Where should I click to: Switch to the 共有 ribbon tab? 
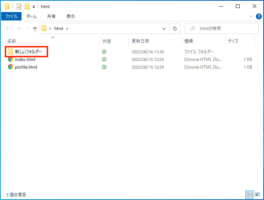51,16
